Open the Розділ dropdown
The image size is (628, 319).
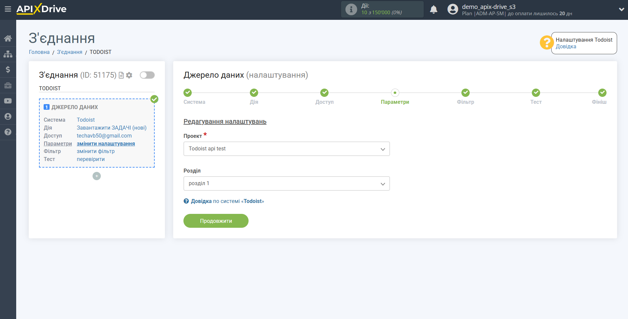(287, 183)
